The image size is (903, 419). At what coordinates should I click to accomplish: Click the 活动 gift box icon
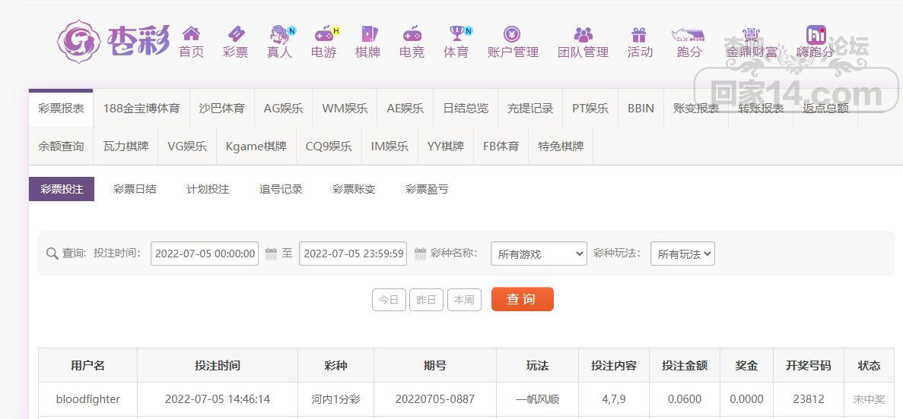(639, 34)
